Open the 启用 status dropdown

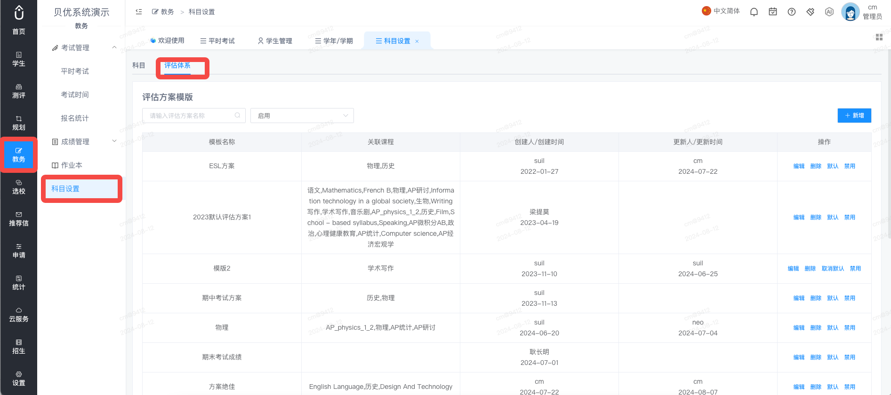click(x=302, y=116)
